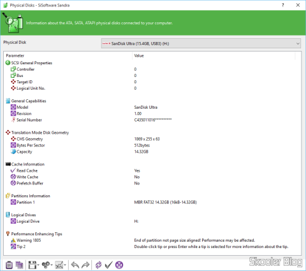Click the clipboard icon in bottom toolbar

9,265
